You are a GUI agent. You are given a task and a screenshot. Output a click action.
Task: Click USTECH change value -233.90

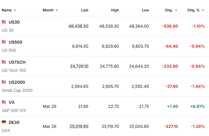tap(170, 66)
